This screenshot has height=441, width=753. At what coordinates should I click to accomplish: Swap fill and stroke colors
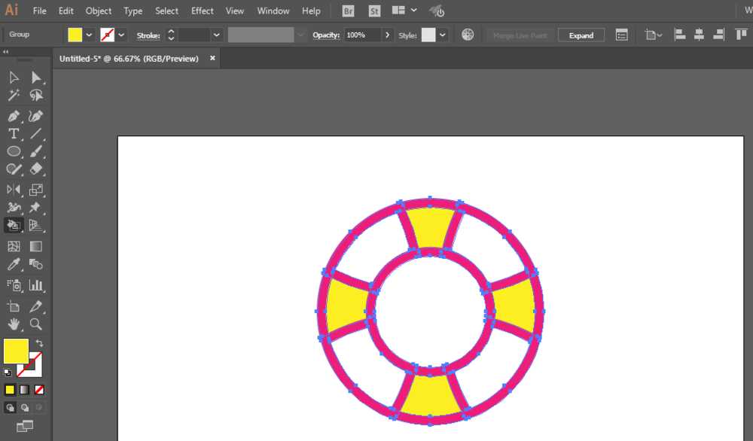[x=39, y=343]
